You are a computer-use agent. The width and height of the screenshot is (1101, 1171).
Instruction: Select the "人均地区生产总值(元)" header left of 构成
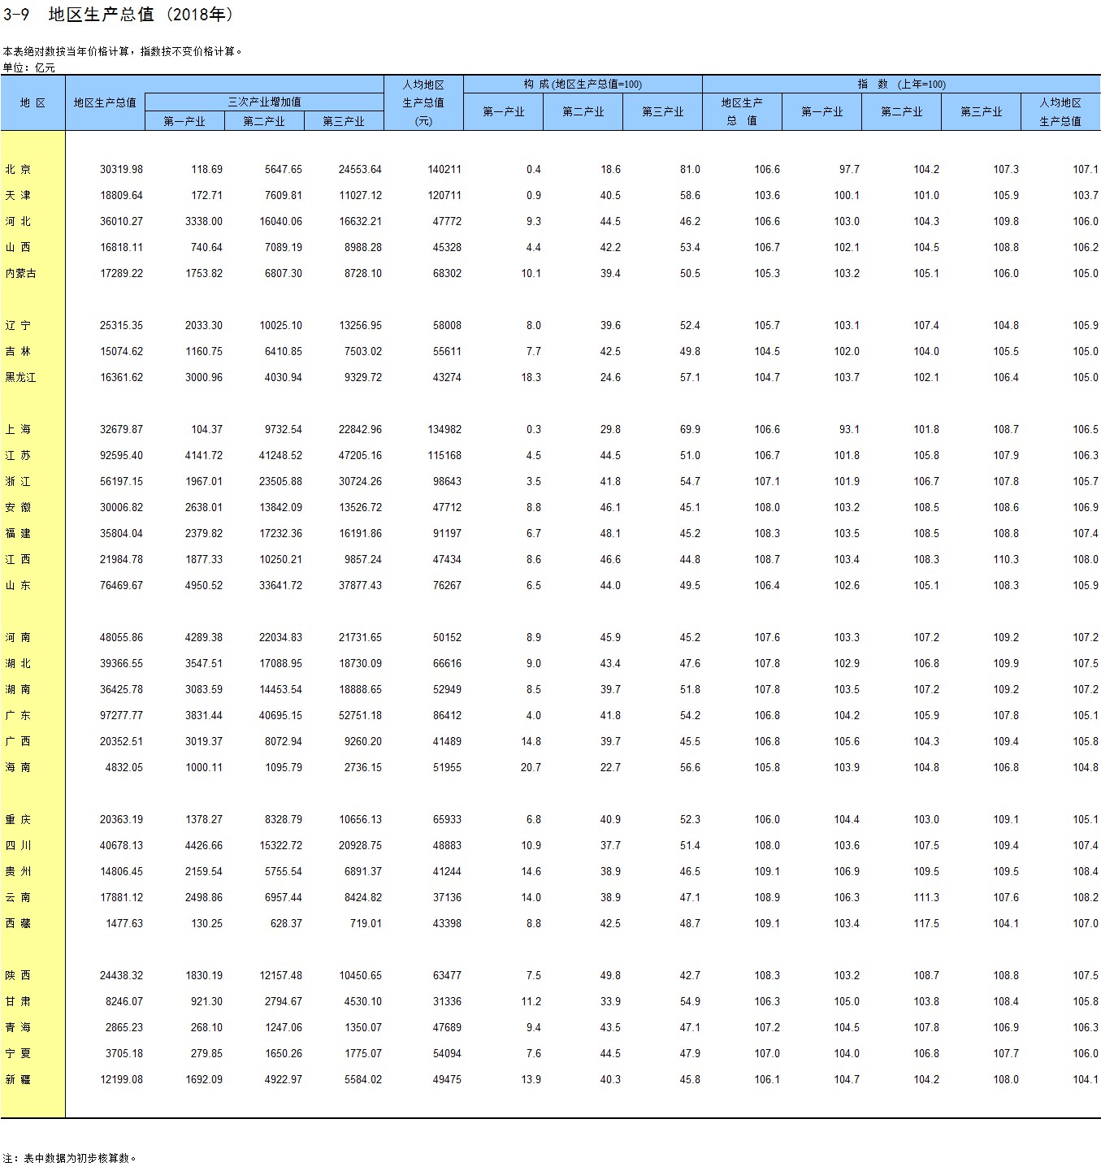[423, 102]
